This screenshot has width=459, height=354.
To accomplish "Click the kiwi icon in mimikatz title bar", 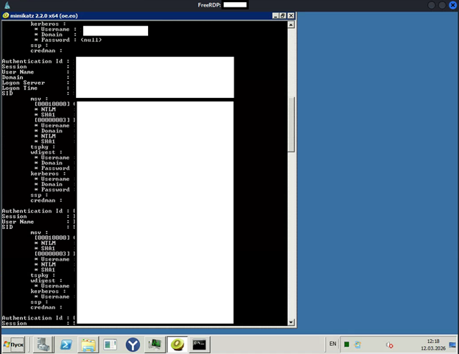I will tap(6, 15).
